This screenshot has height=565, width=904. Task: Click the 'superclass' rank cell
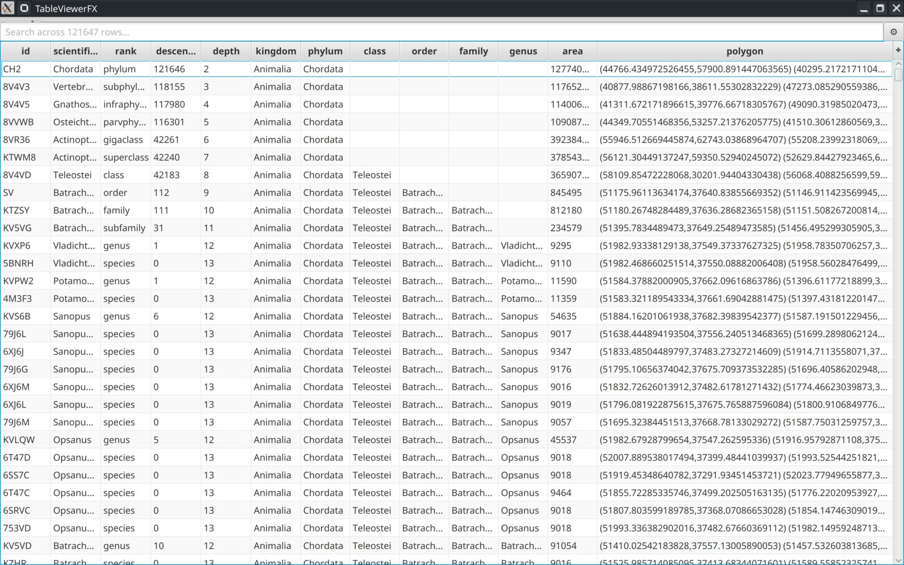pyautogui.click(x=126, y=157)
